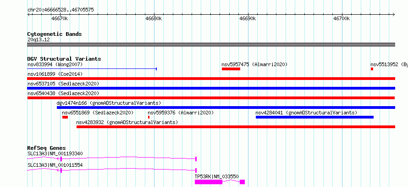This screenshot has height=187, width=408.
Task: Select the blue nsv4284041 variant bar
Action: (x=314, y=117)
